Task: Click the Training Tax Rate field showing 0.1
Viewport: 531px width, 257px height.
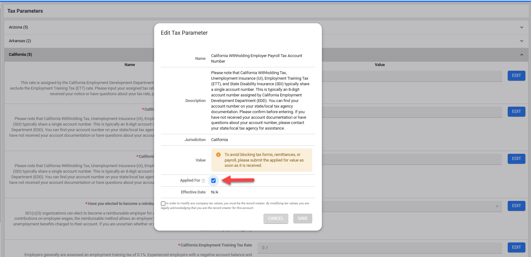Action: 380,248
